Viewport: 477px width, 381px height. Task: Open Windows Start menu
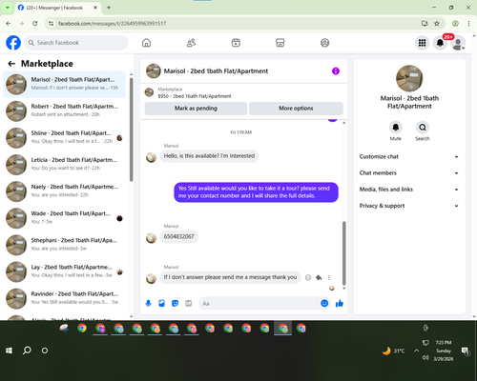pyautogui.click(x=9, y=351)
